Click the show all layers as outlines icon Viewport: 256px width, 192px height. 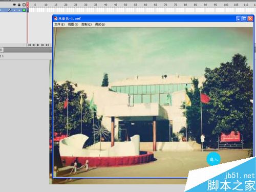[x=24, y=5]
